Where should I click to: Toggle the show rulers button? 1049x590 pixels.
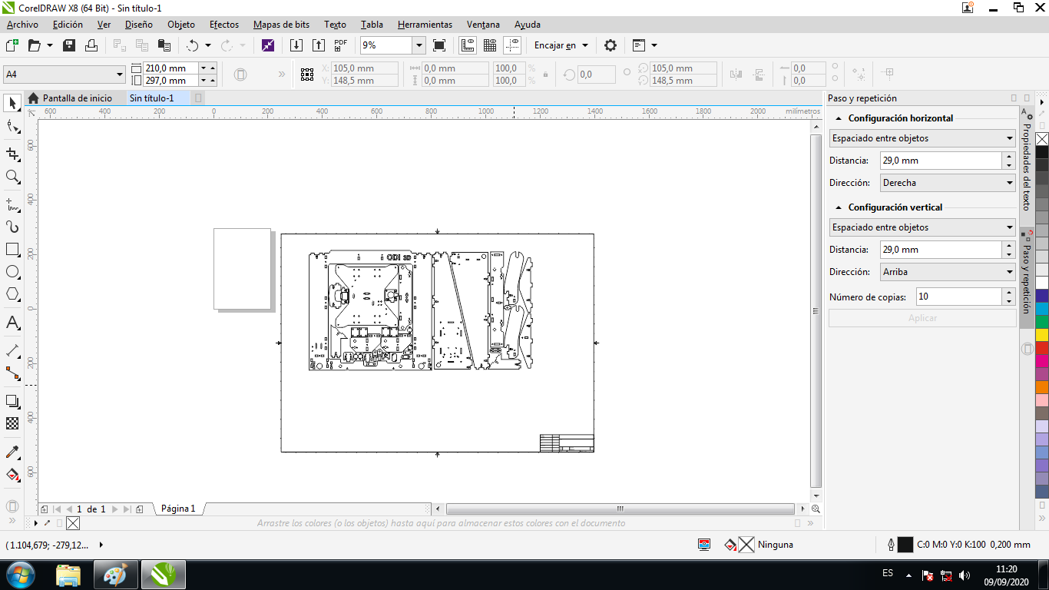(467, 45)
